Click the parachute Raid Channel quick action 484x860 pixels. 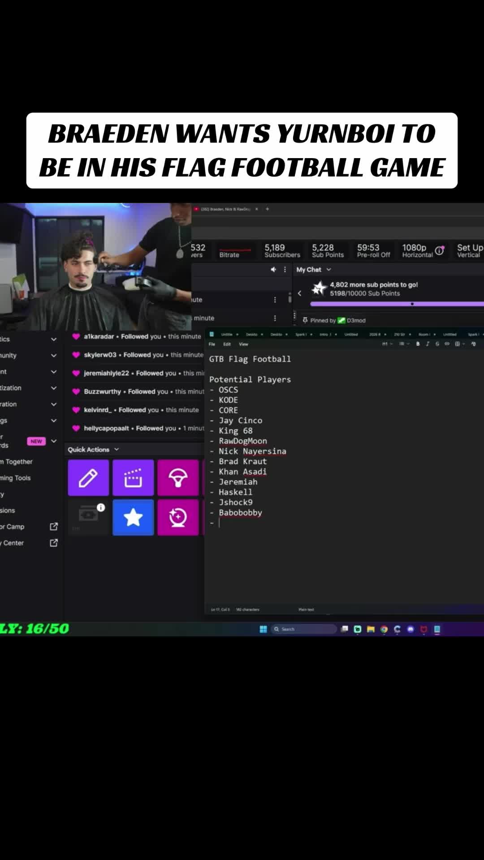(x=178, y=477)
